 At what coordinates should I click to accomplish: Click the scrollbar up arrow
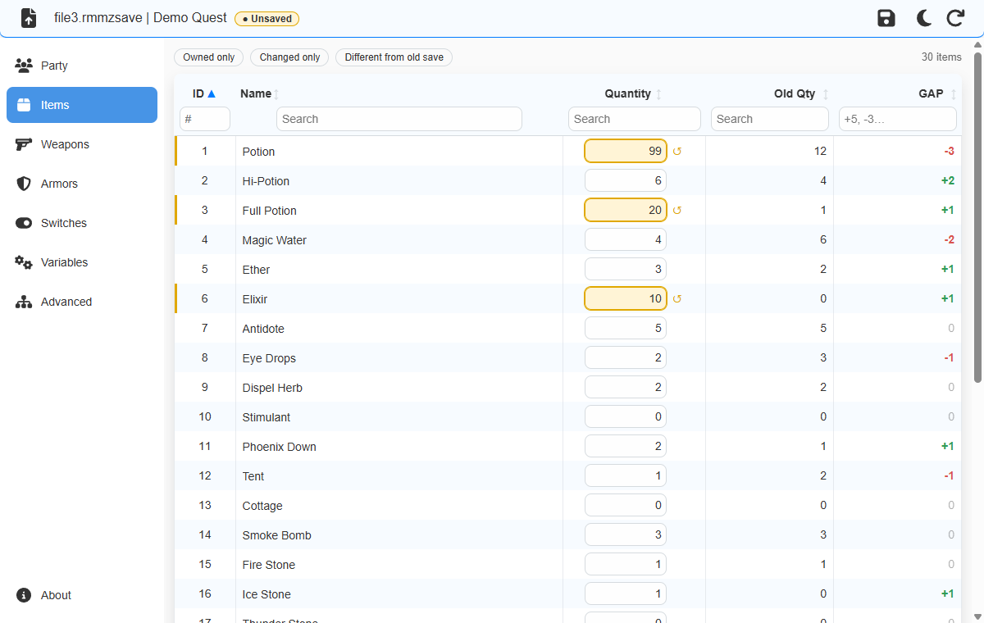coord(977,44)
